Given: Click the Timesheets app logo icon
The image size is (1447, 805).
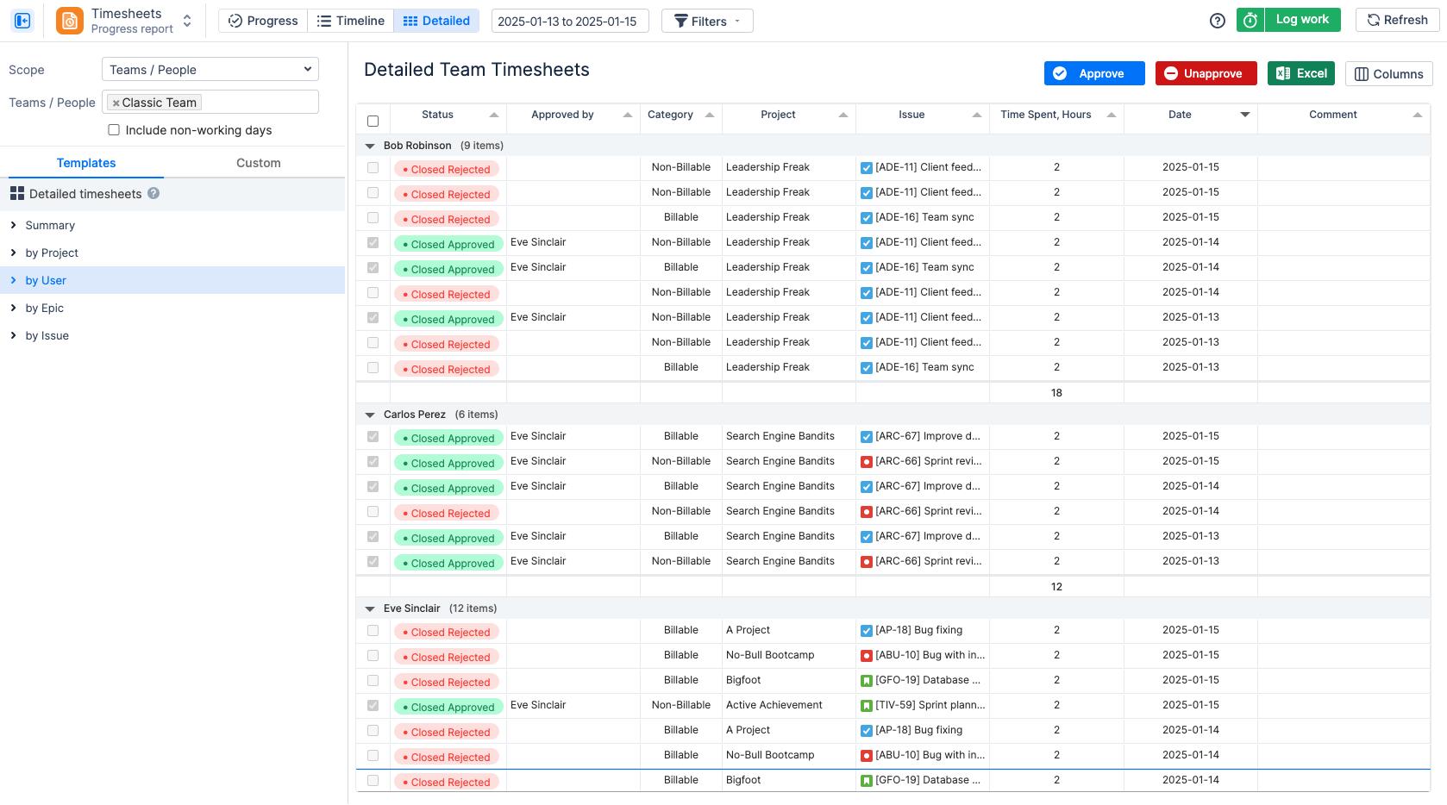Looking at the screenshot, I should pyautogui.click(x=69, y=20).
